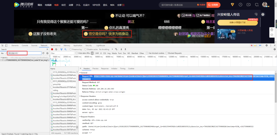The height and width of the screenshot is (135, 277).
Task: Enable the Preserve log checkbox
Action: tap(71, 49)
